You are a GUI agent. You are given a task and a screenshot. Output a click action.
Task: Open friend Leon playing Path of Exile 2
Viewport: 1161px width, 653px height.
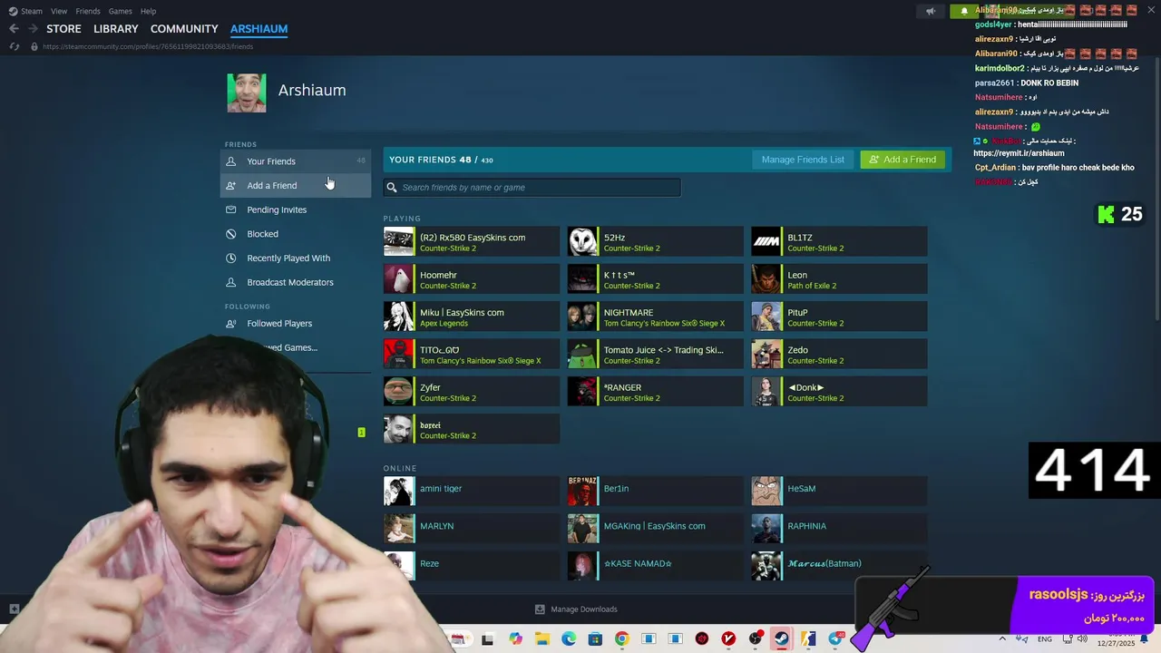[x=839, y=279]
